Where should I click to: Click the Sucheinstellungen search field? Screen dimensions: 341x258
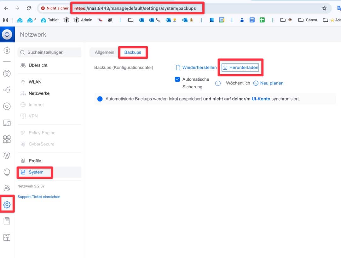tap(49, 52)
